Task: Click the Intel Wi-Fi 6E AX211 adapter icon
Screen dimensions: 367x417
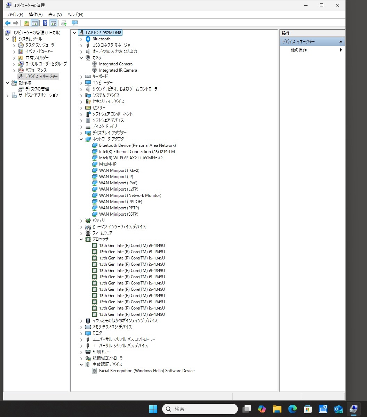Action: click(95, 158)
